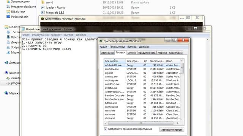Viewport: 243px width, 136px height.
Task: Switch to the Продуктивність tab
Action: (147, 53)
